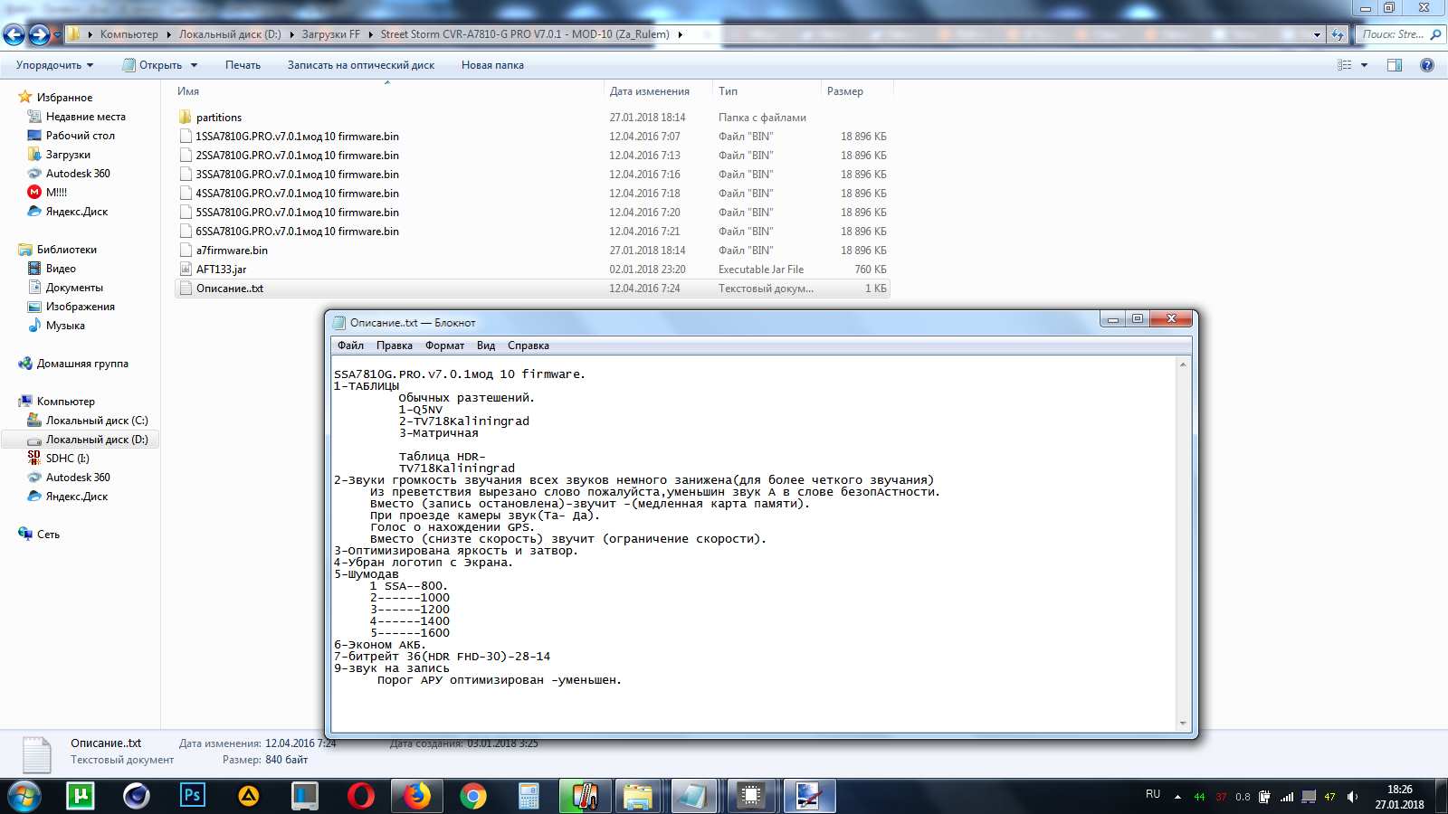Click the uTorrent taskbar icon

pyautogui.click(x=81, y=796)
